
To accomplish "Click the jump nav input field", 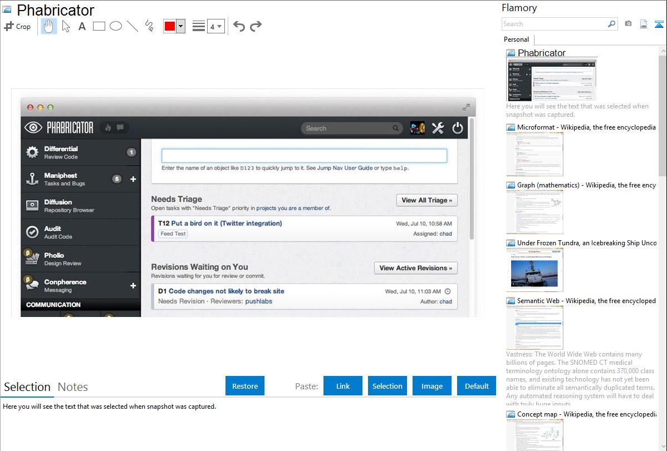I will (304, 156).
